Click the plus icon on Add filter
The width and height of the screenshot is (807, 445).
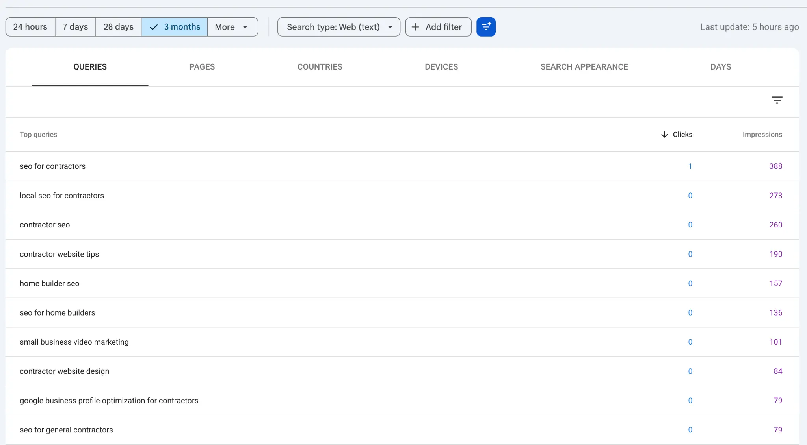click(415, 27)
